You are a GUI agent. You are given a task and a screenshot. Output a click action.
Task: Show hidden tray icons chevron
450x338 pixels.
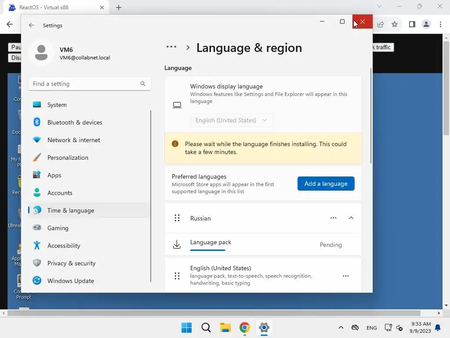pyautogui.click(x=341, y=327)
